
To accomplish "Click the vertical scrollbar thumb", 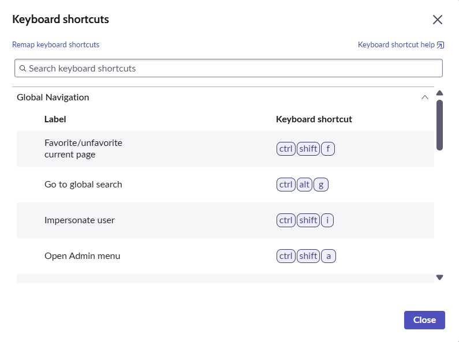I will click(x=439, y=125).
